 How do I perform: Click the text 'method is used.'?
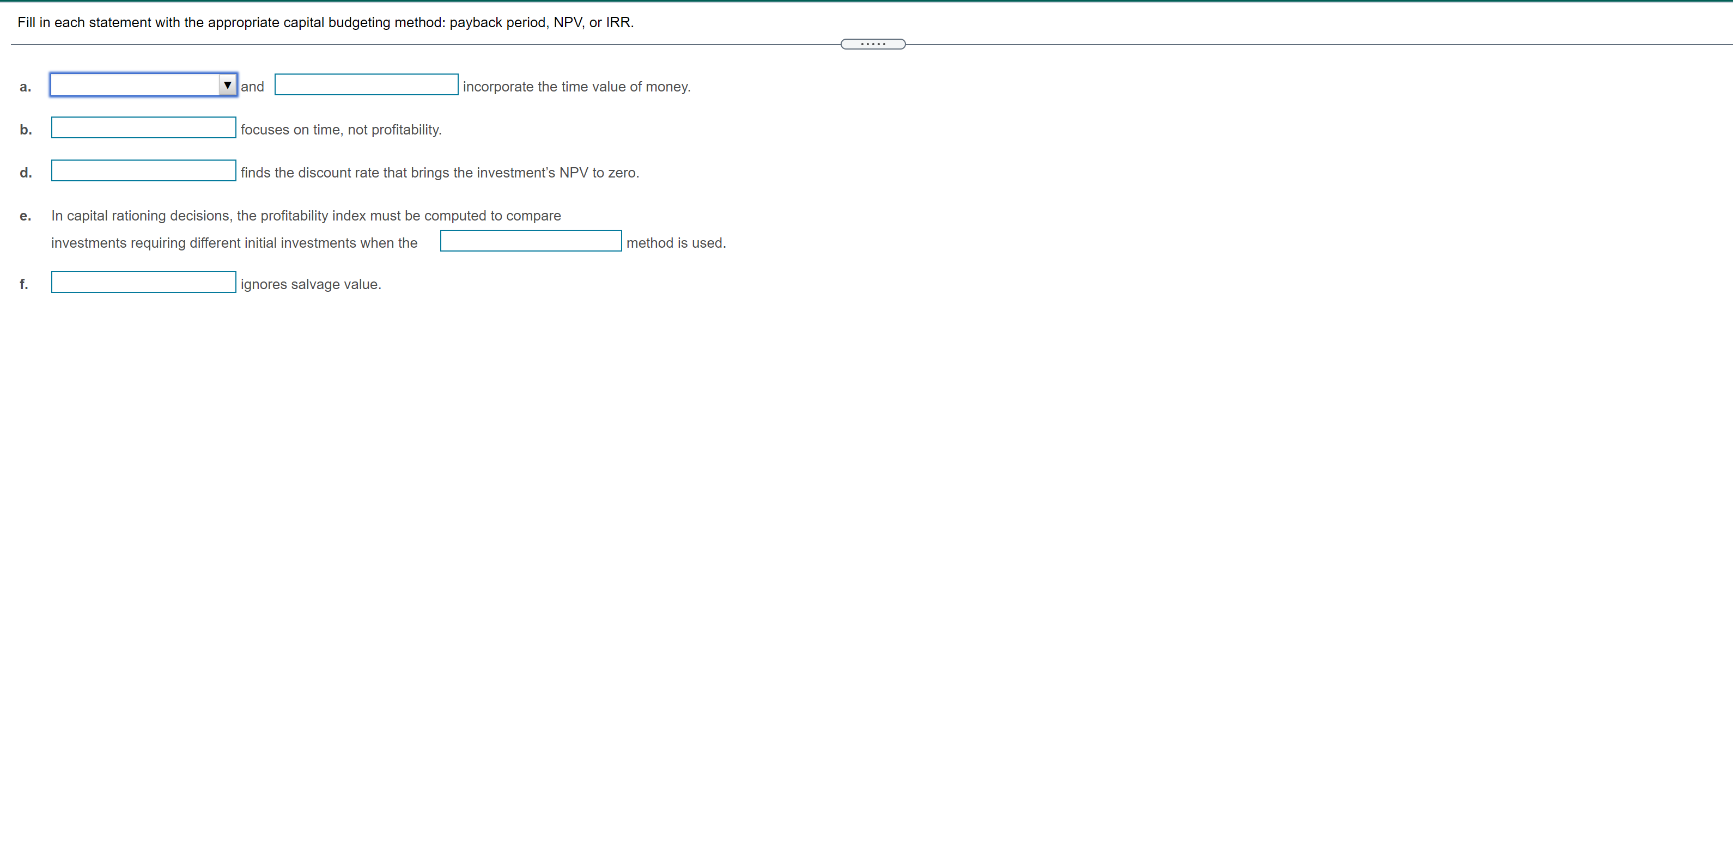tap(676, 243)
